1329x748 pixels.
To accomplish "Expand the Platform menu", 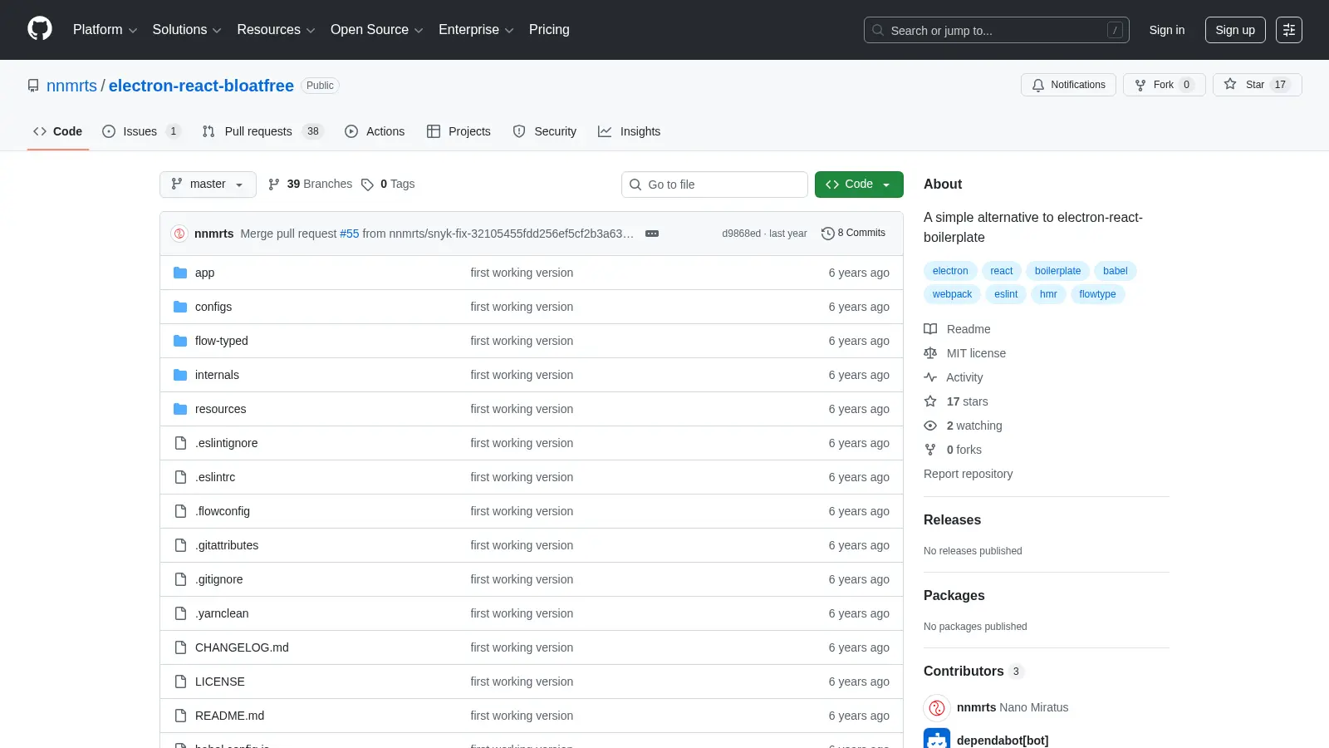I will pyautogui.click(x=105, y=30).
